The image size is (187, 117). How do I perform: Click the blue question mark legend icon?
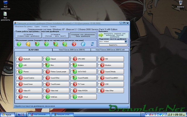pyautogui.click(x=83, y=44)
